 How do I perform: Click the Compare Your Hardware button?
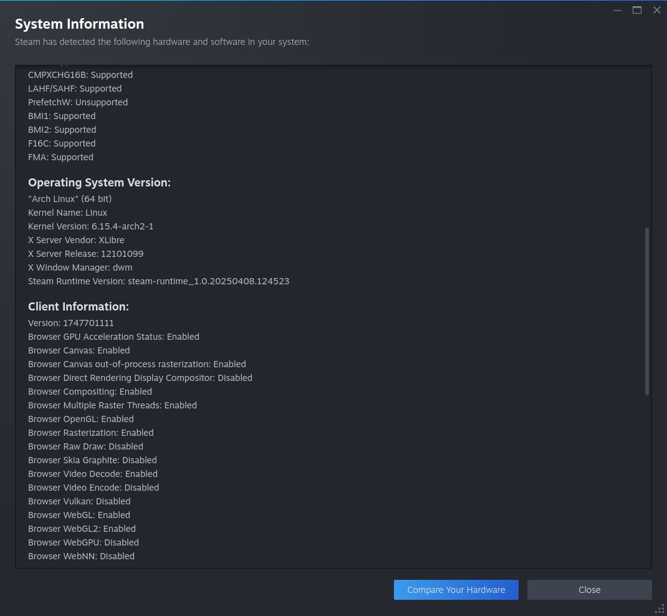[x=456, y=590]
